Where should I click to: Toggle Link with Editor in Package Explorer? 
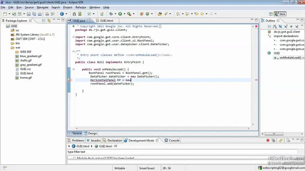tap(49, 21)
